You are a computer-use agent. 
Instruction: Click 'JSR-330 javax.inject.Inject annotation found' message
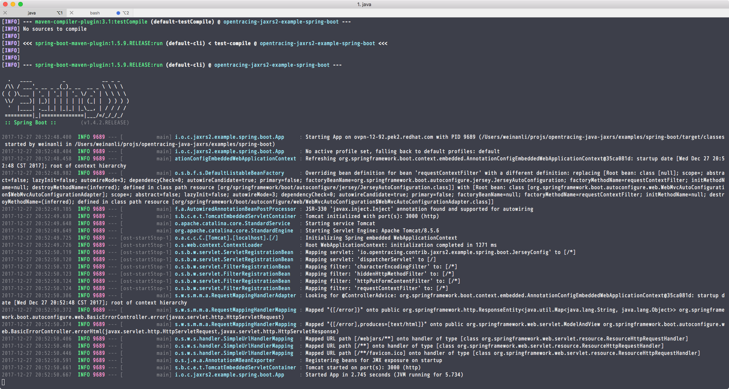tap(419, 209)
